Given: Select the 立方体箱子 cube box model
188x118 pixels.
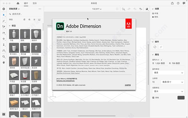Looking at the screenshot, I should coord(25,89).
